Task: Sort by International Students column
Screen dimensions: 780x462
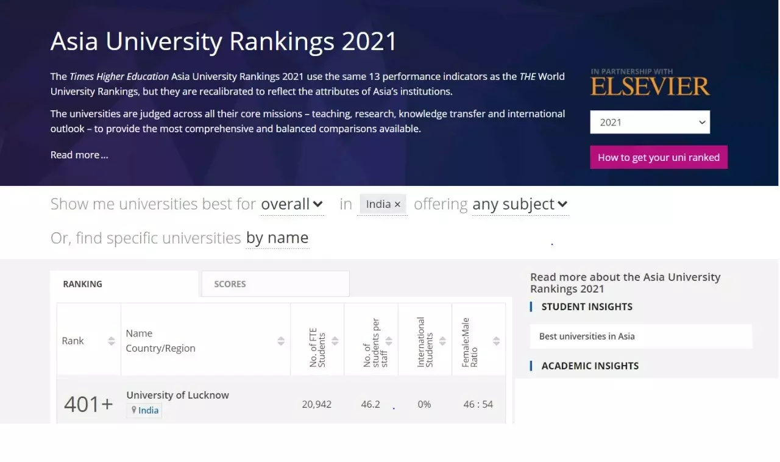Action: pyautogui.click(x=443, y=340)
